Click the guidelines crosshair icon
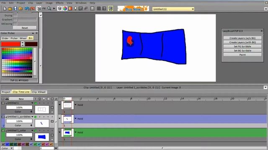The image size is (268, 150). 86,8
